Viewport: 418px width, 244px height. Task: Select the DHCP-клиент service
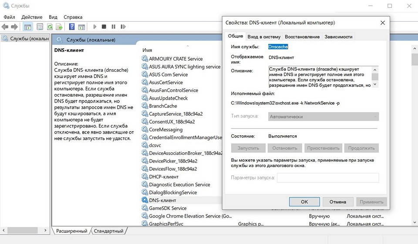[x=164, y=177]
